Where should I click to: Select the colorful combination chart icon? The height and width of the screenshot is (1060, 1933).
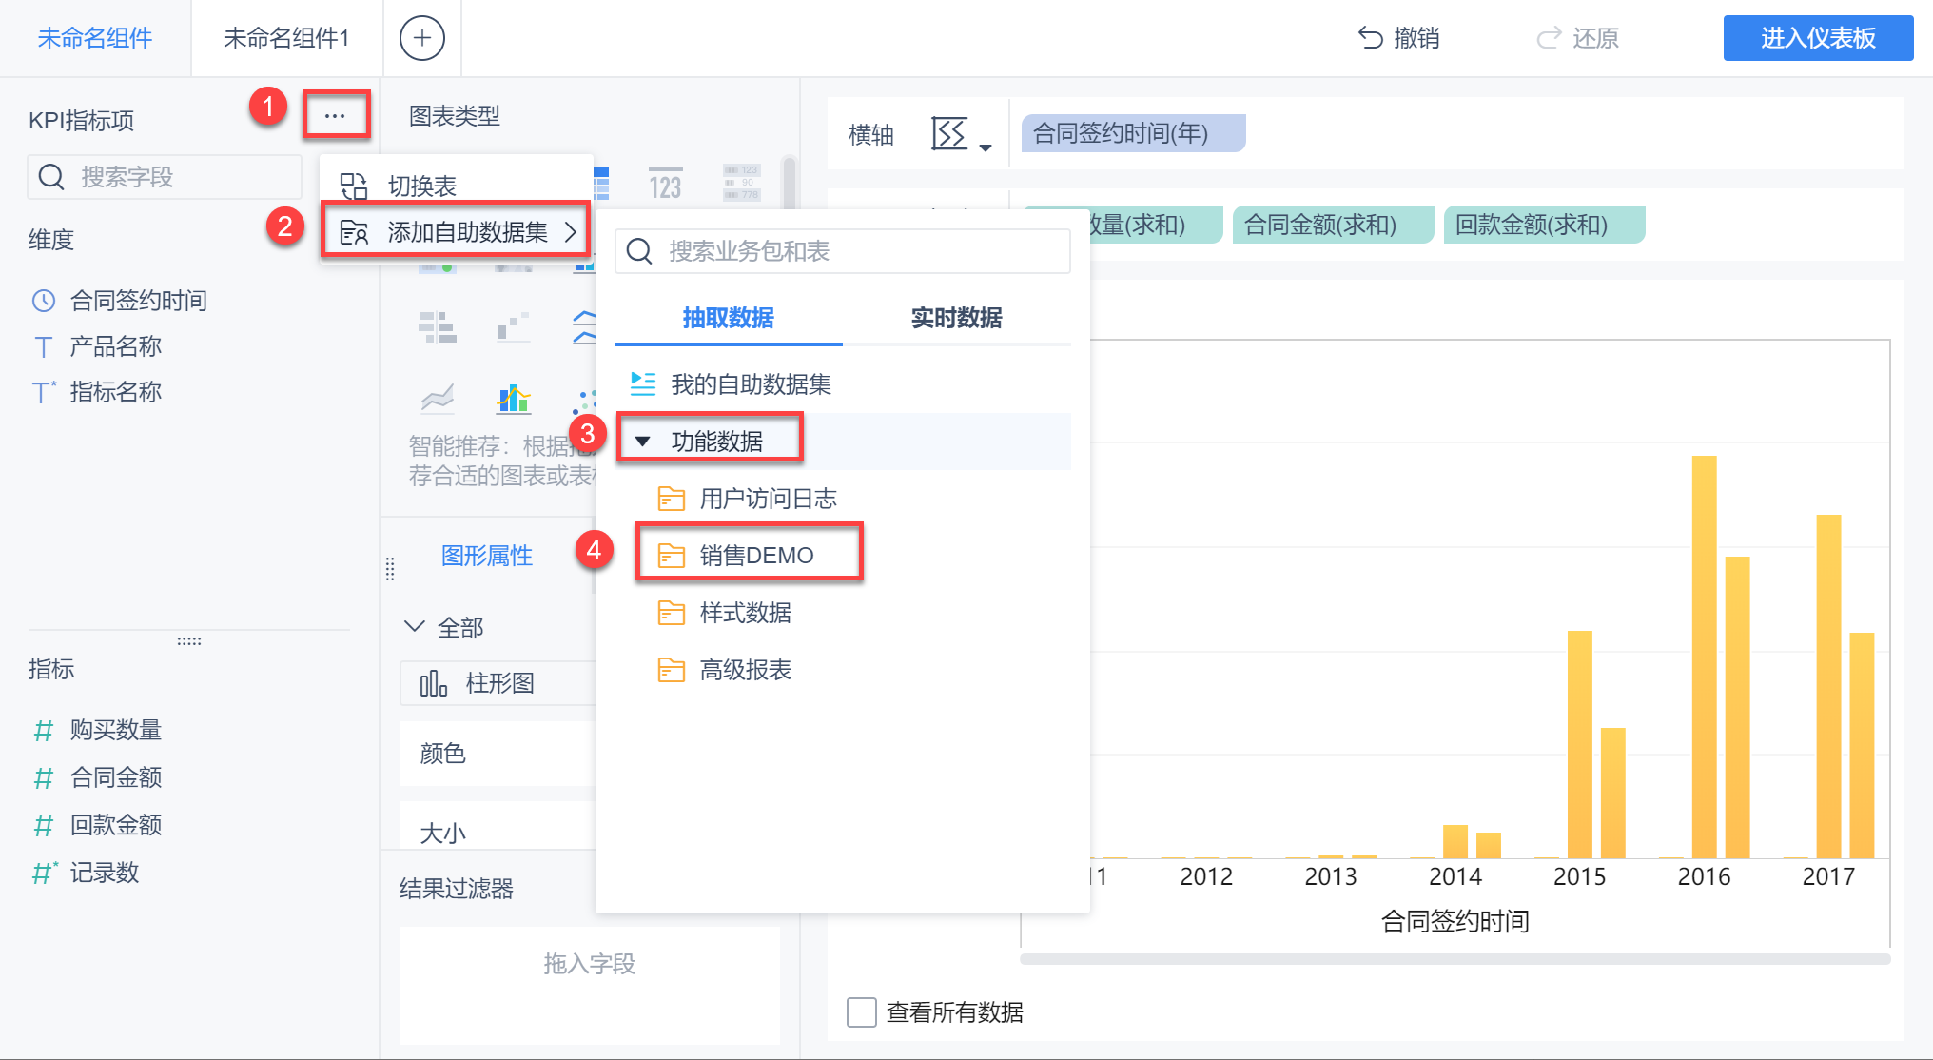(x=514, y=399)
